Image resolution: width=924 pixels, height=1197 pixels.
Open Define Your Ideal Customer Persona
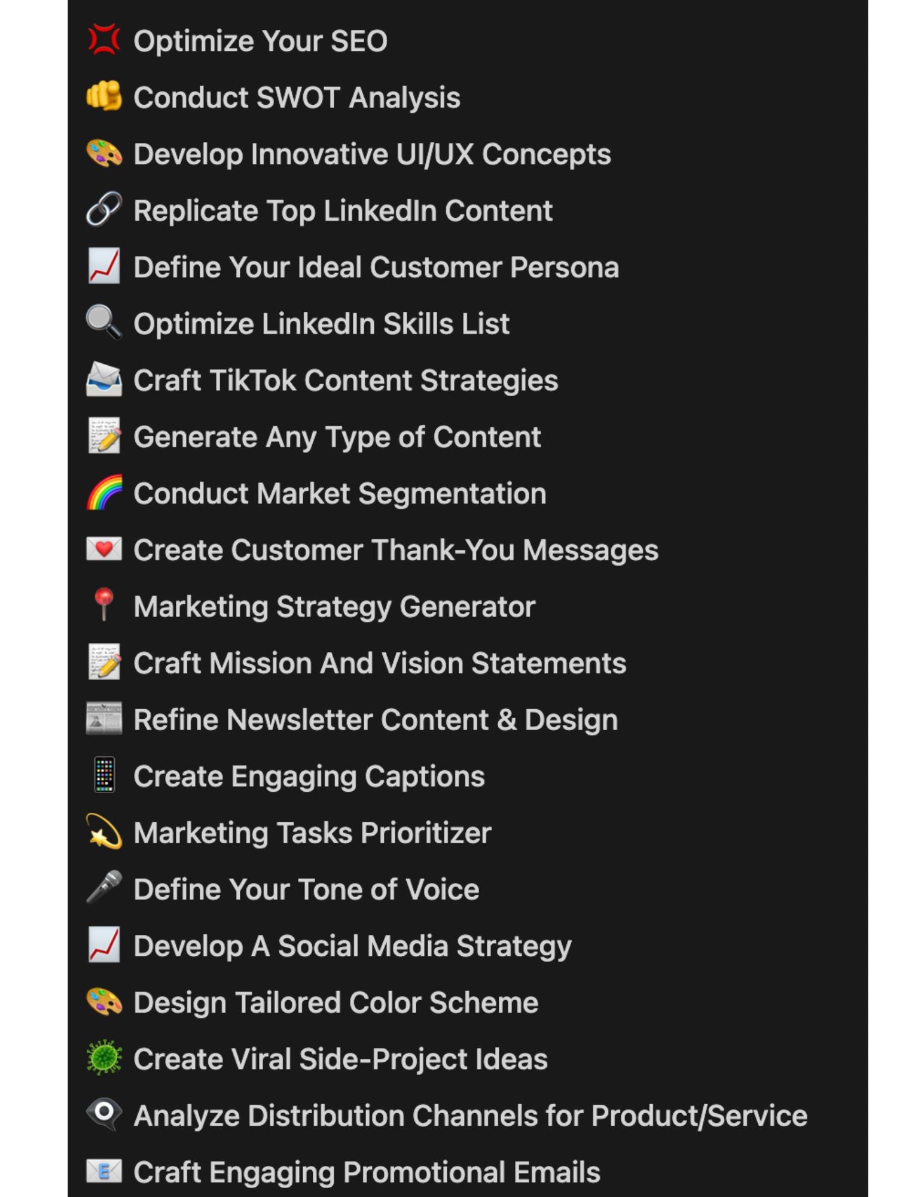pyautogui.click(x=376, y=267)
